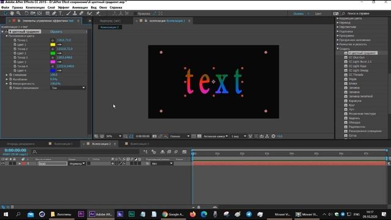Expand the Blur and Sharpen effects category
Viewport: 391px width, 220px height.
coord(338,45)
